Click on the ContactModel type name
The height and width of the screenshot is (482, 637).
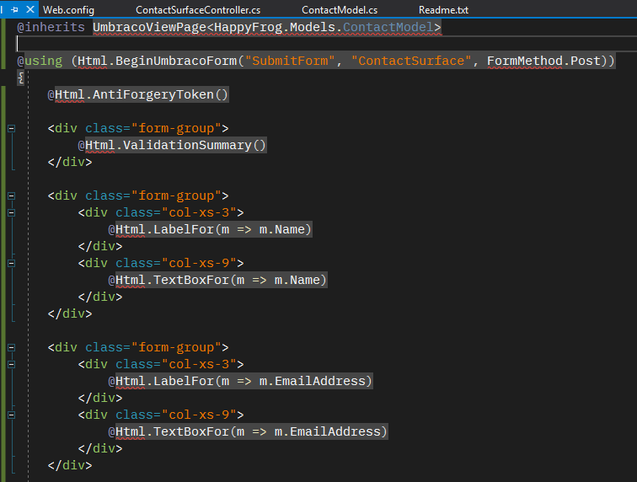(x=388, y=27)
